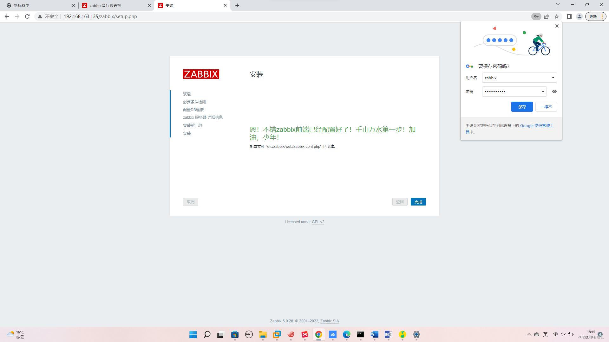609x342 pixels.
Task: Close the zabbix@1 仪表板 tab
Action: 149,5
